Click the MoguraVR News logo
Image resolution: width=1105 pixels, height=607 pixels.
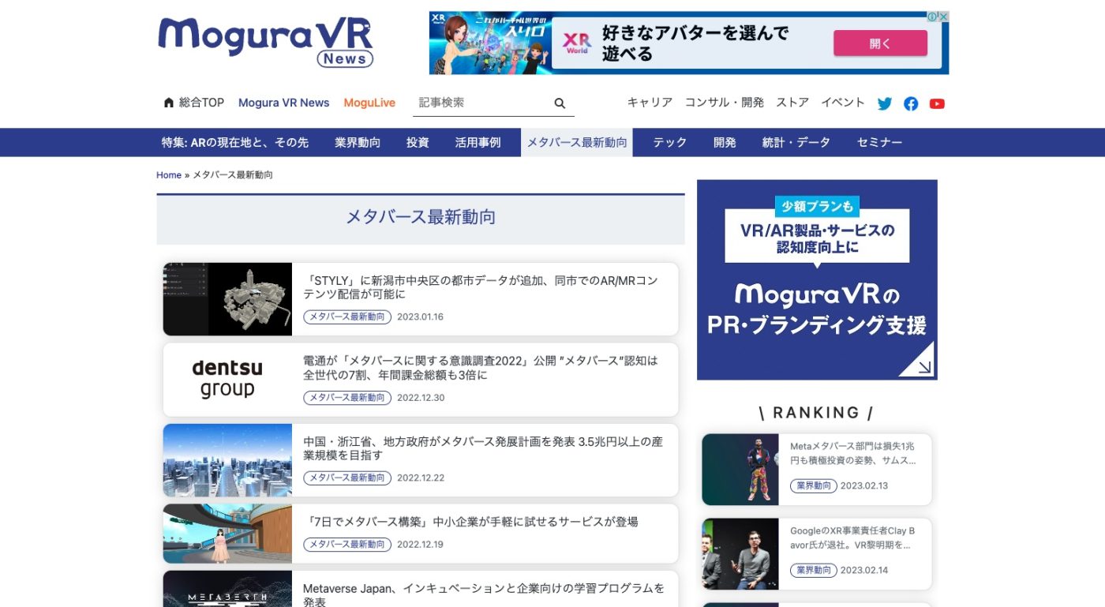tap(265, 41)
